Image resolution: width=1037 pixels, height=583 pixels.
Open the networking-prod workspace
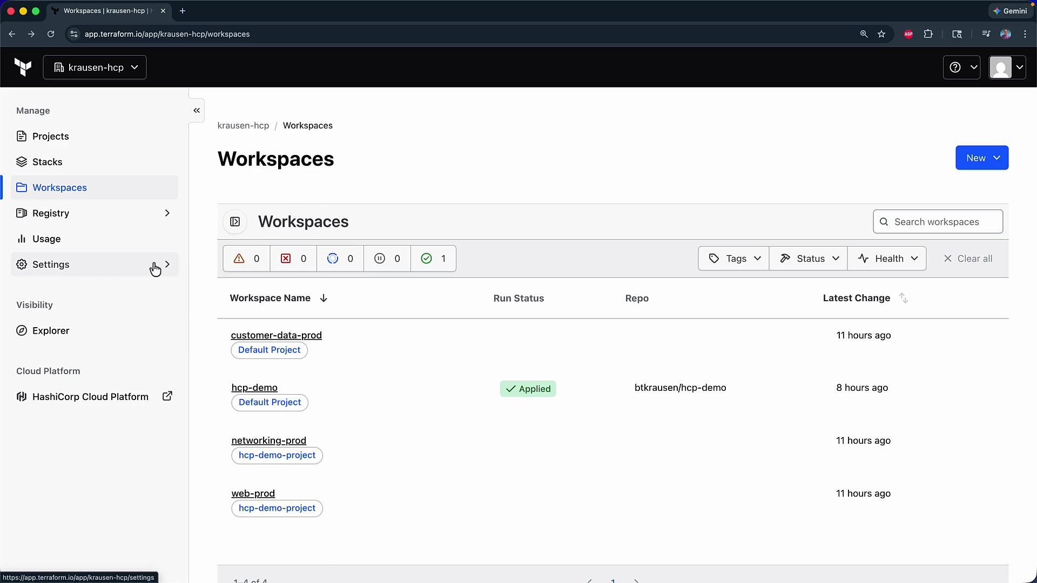268,440
